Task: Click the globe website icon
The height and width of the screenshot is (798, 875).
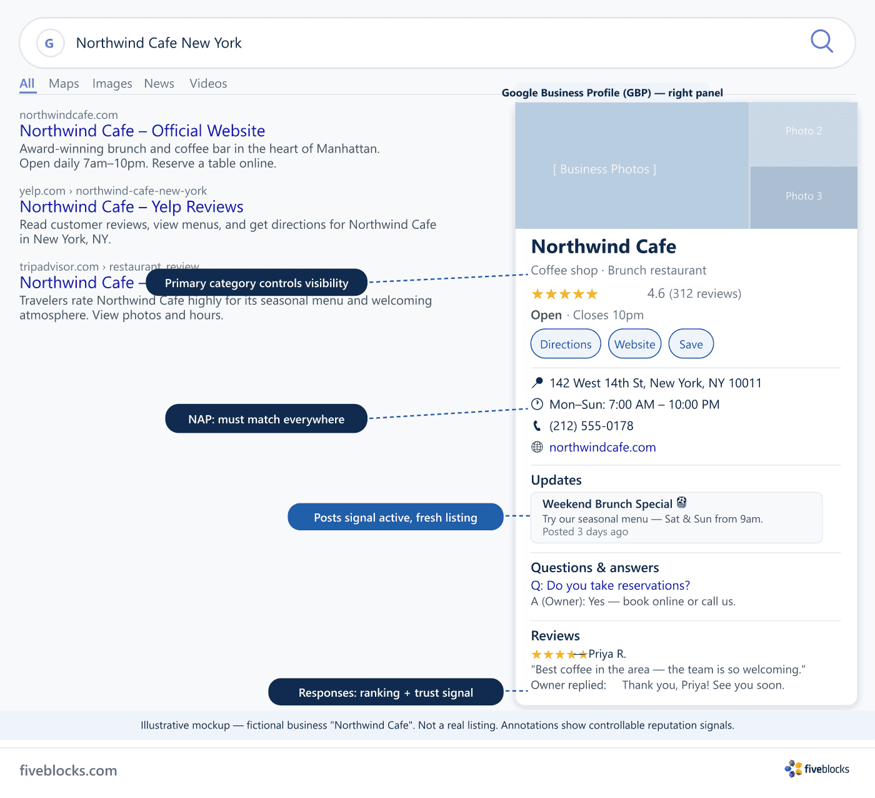Action: pos(537,447)
